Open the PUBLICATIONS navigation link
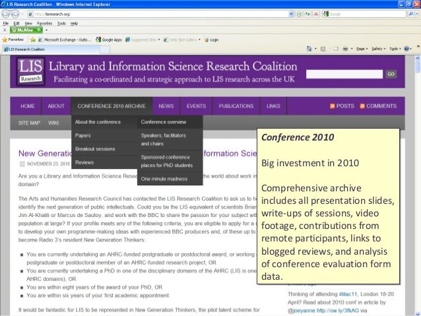This screenshot has height=316, width=421. 236,106
